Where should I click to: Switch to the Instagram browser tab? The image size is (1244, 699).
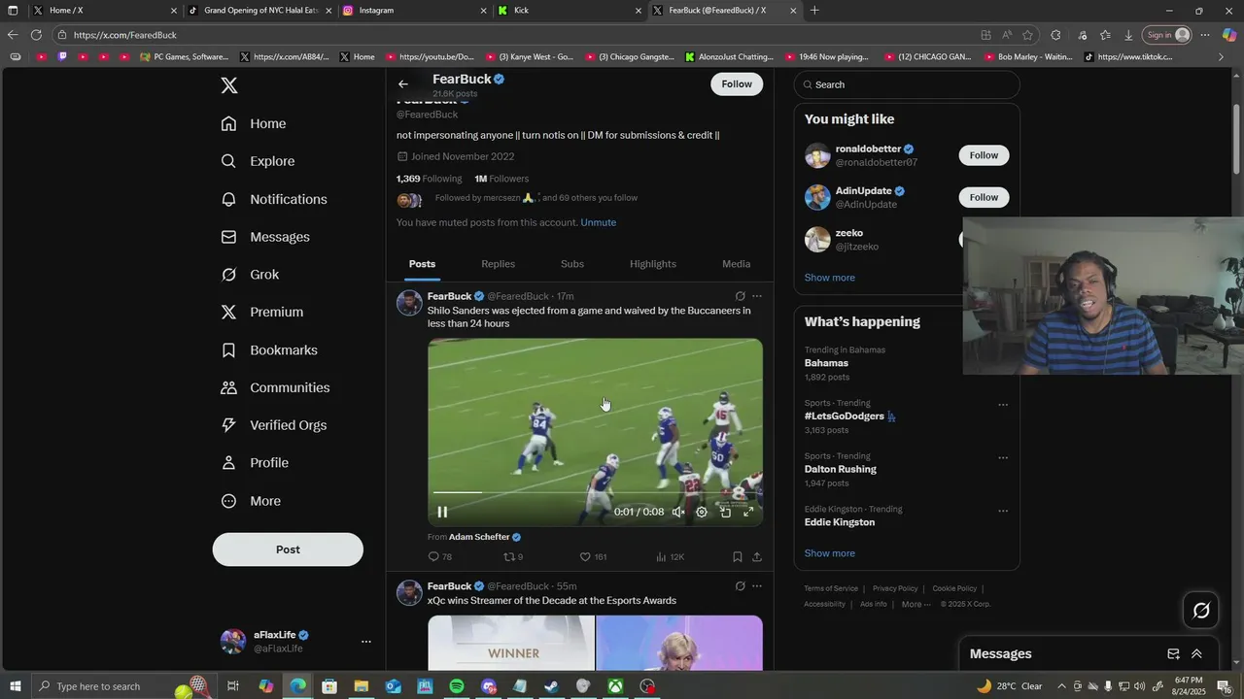[x=412, y=11]
